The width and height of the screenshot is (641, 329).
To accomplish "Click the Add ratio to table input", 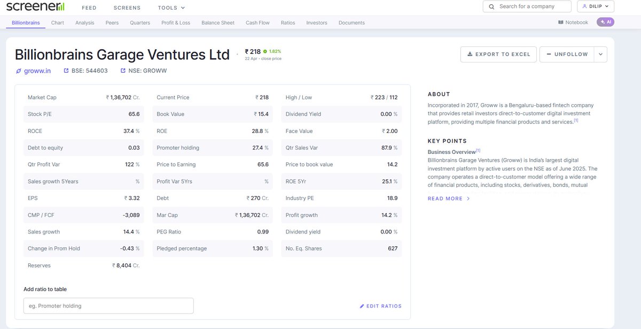I will tap(108, 305).
